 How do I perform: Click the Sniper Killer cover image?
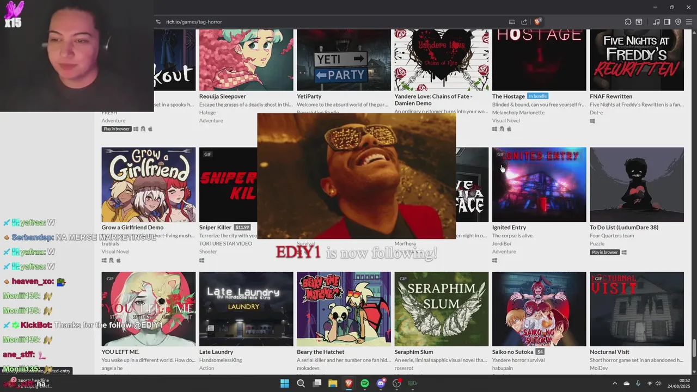(x=228, y=185)
